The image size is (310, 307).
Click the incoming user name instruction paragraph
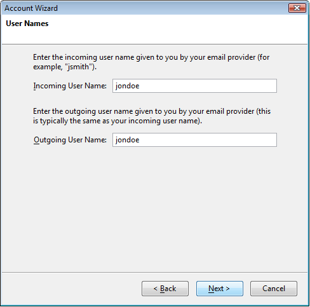[x=151, y=62]
